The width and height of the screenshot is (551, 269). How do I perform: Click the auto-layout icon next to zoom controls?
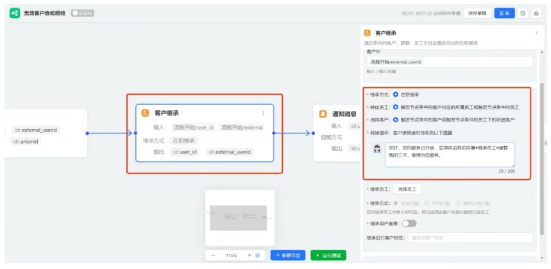pos(258,256)
